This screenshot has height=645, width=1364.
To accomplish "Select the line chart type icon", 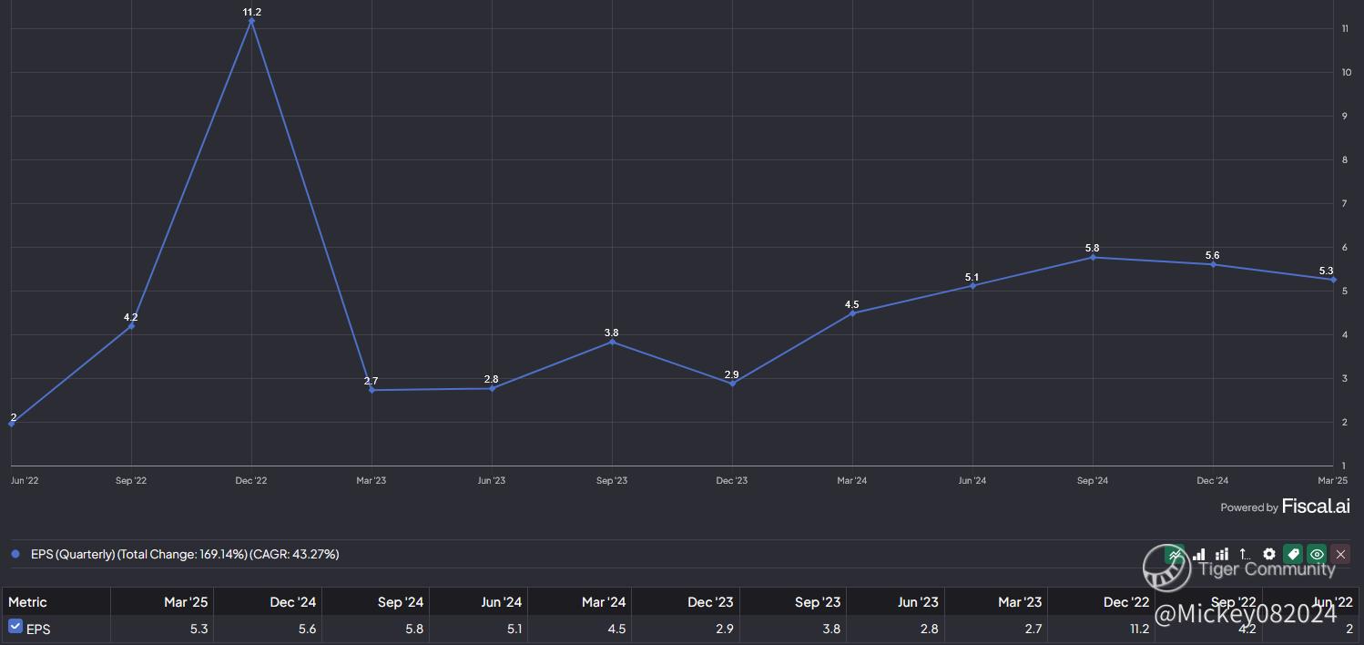I will click(x=1175, y=554).
